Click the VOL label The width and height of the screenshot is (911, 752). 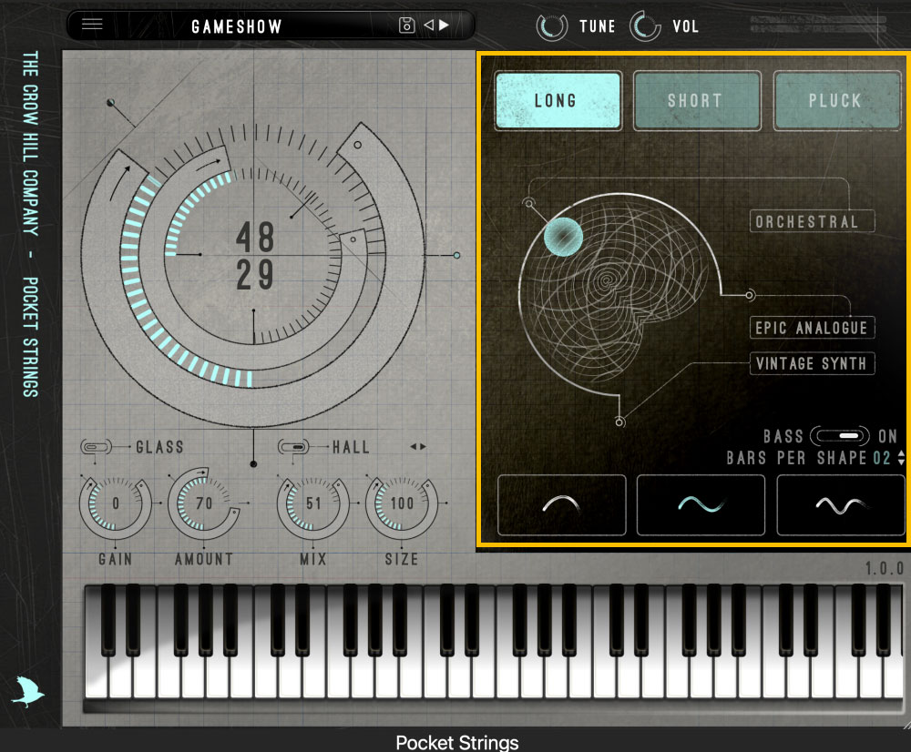tap(686, 26)
